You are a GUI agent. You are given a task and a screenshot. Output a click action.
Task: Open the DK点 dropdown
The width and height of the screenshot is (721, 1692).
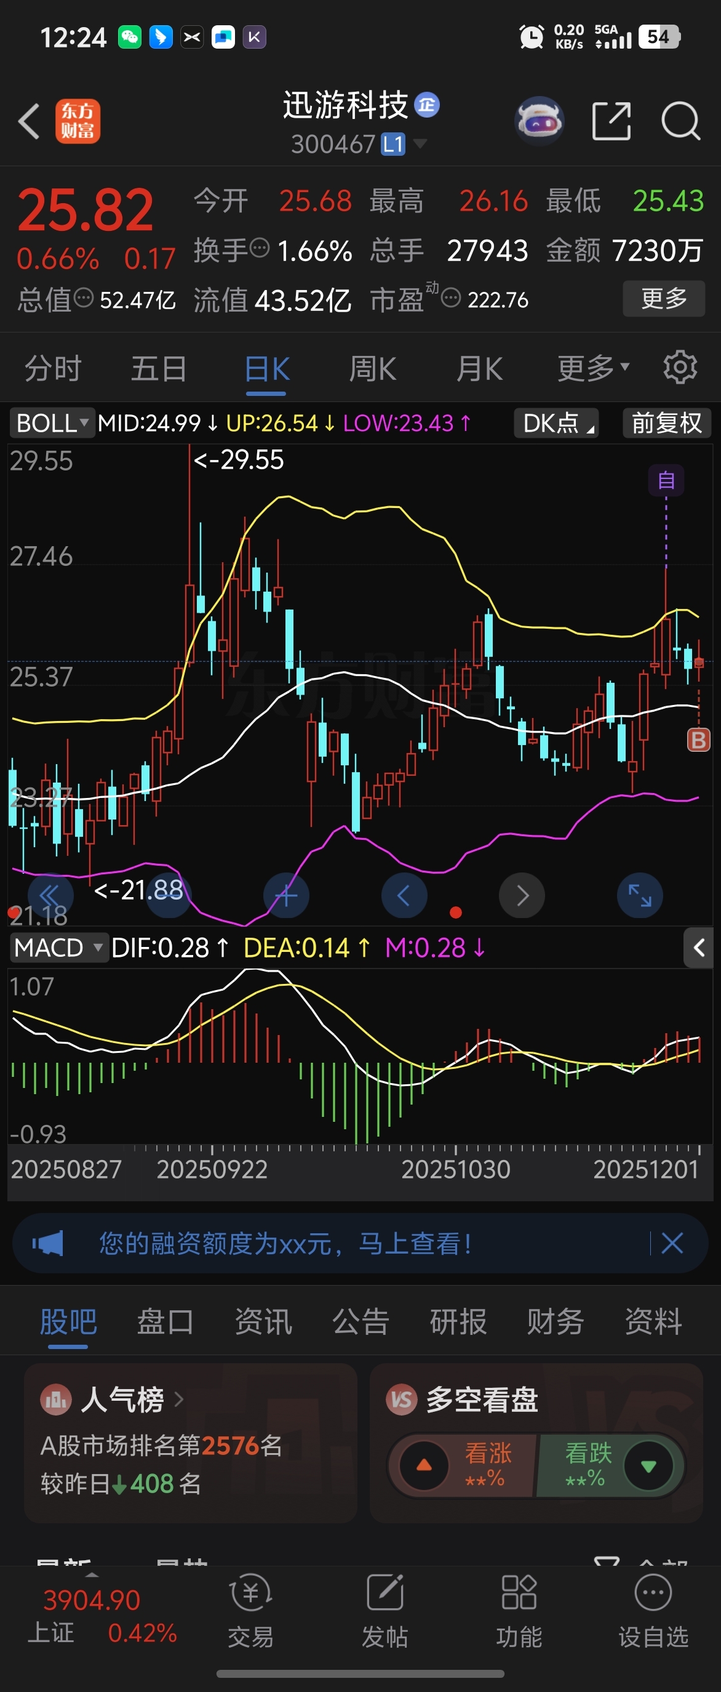click(556, 423)
